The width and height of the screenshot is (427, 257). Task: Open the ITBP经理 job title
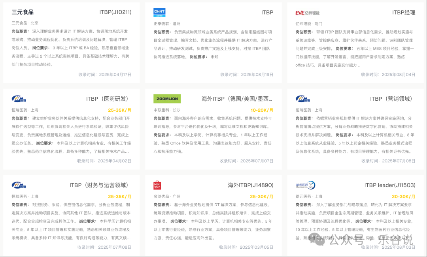pyautogui.click(x=404, y=13)
